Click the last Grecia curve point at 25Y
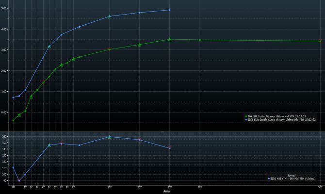 170,10
